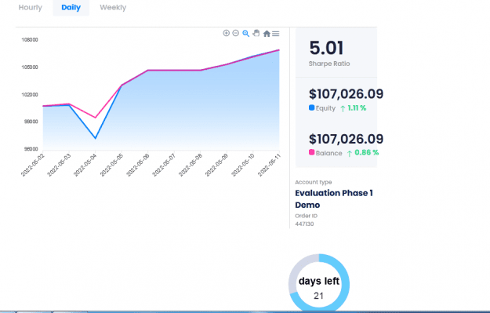
Task: Click the 21 days left number
Action: pos(319,296)
